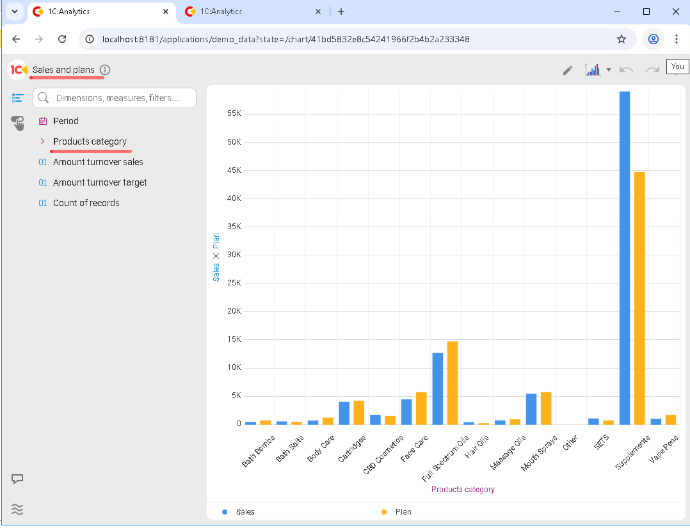Open the comments speech bubble icon

17,479
